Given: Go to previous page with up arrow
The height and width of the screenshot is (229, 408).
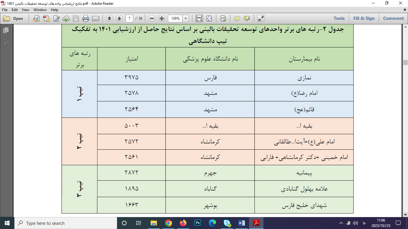Looking at the screenshot, I should (x=109, y=18).
